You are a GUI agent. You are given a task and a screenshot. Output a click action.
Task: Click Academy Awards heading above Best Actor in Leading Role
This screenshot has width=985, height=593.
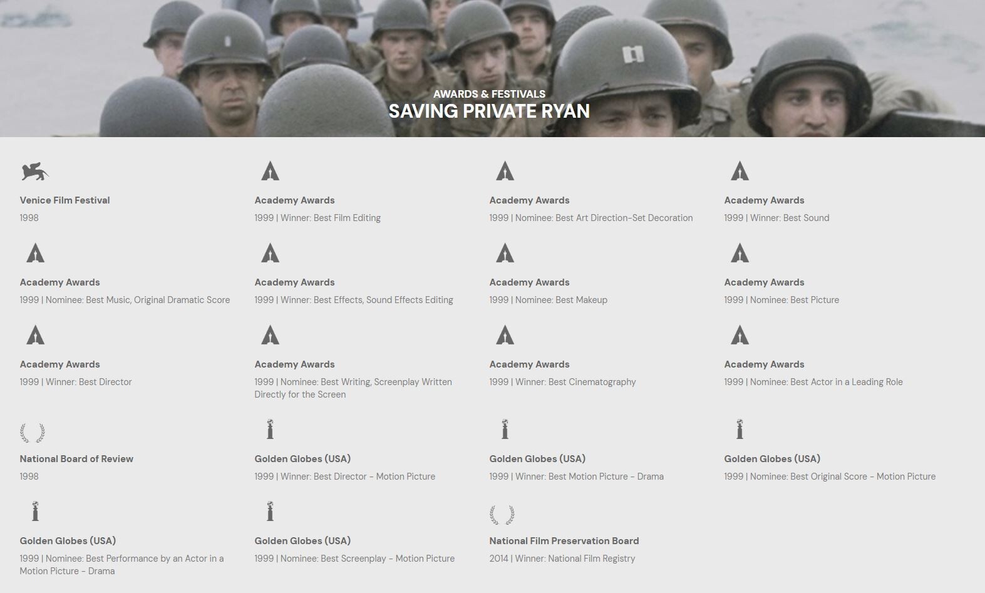(764, 364)
